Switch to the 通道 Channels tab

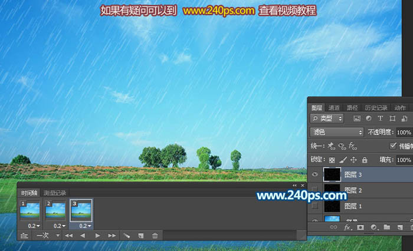point(335,108)
